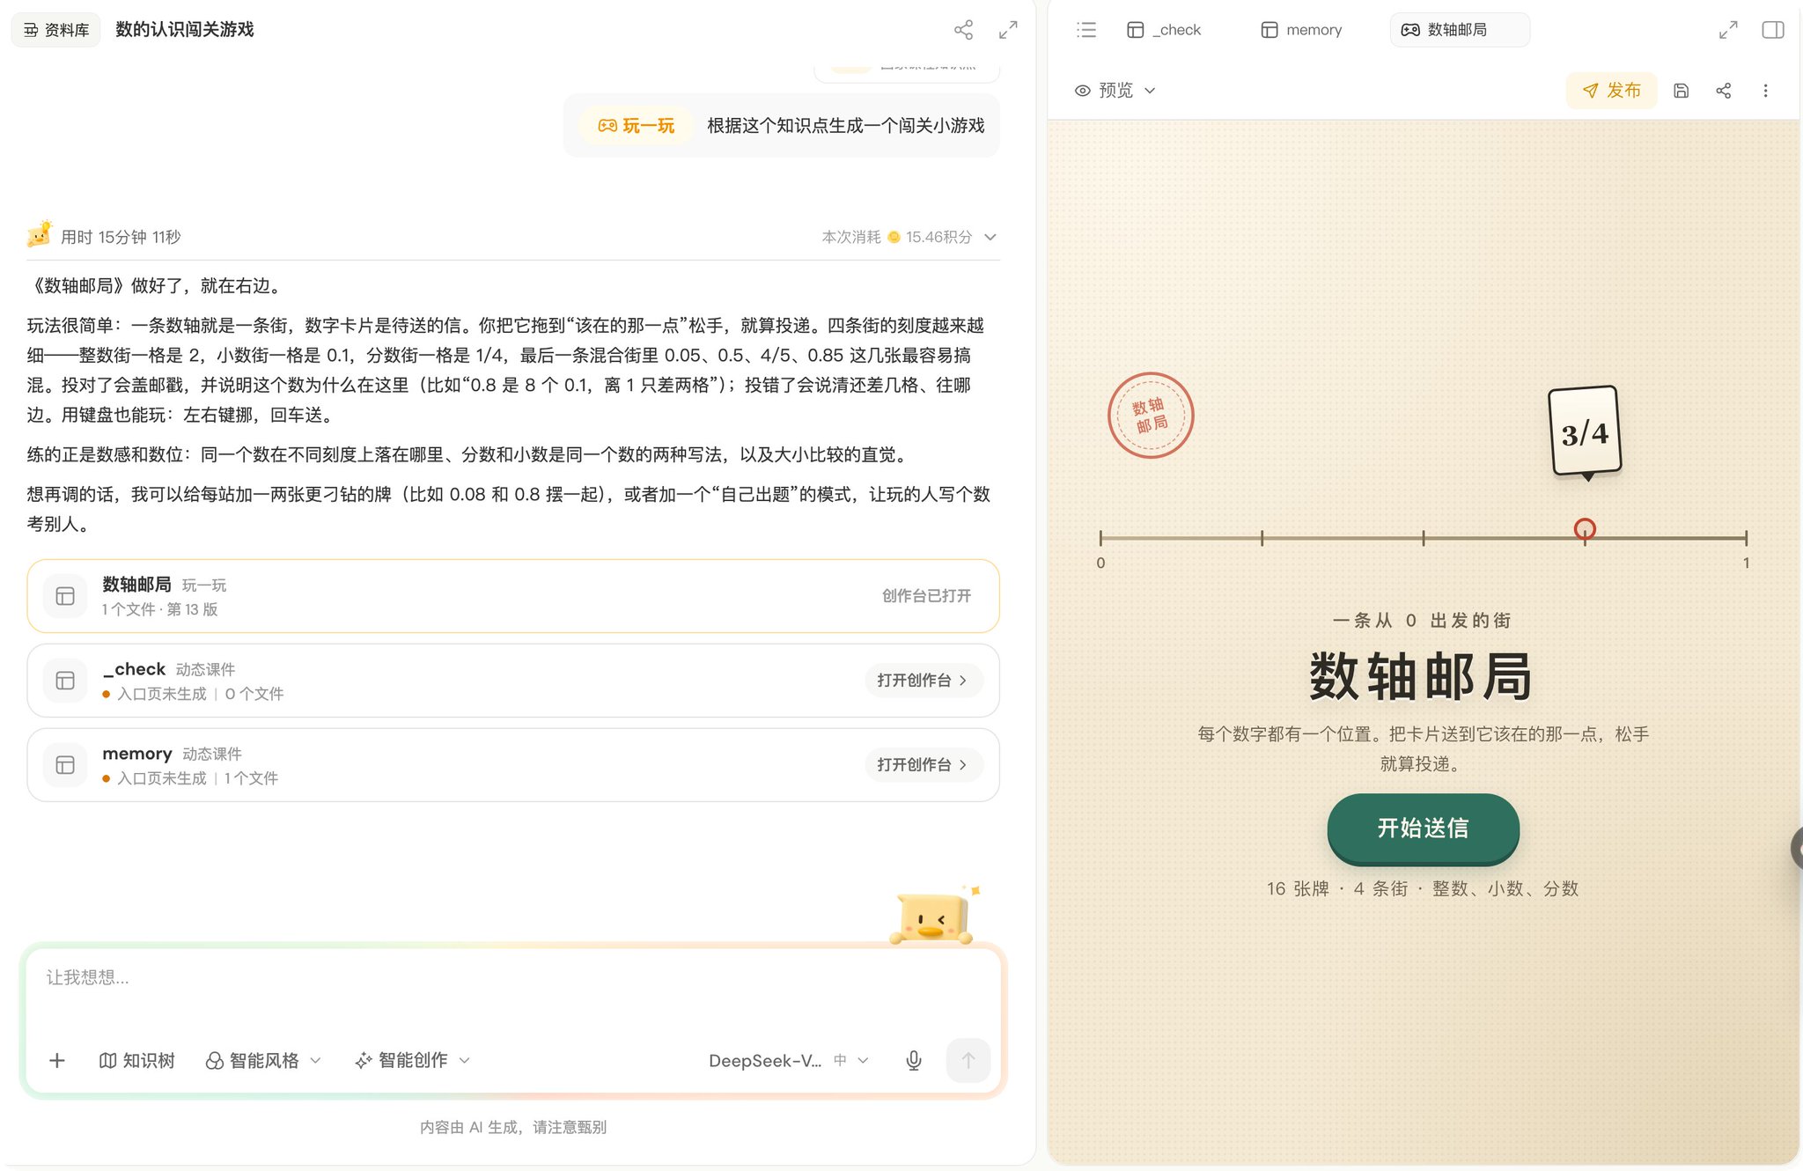
Task: Open the 智能风格 style dropdown
Action: click(263, 1061)
